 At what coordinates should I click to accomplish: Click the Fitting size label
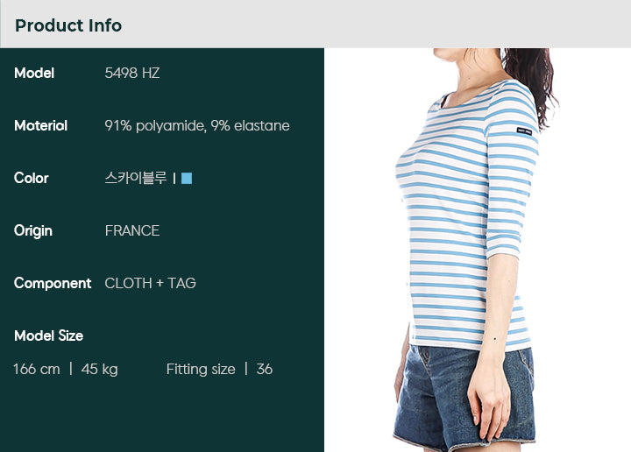tap(201, 369)
